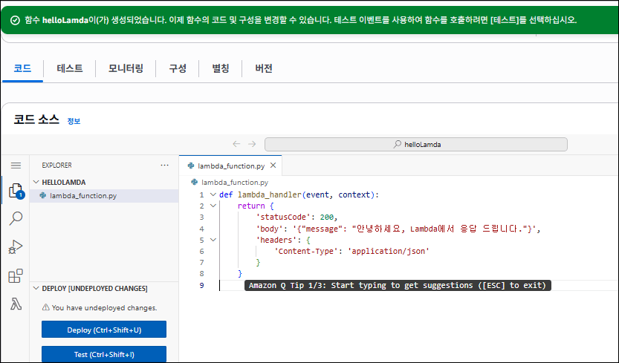Switch to the 모니터링 tab
This screenshot has width=619, height=363.
(x=126, y=68)
